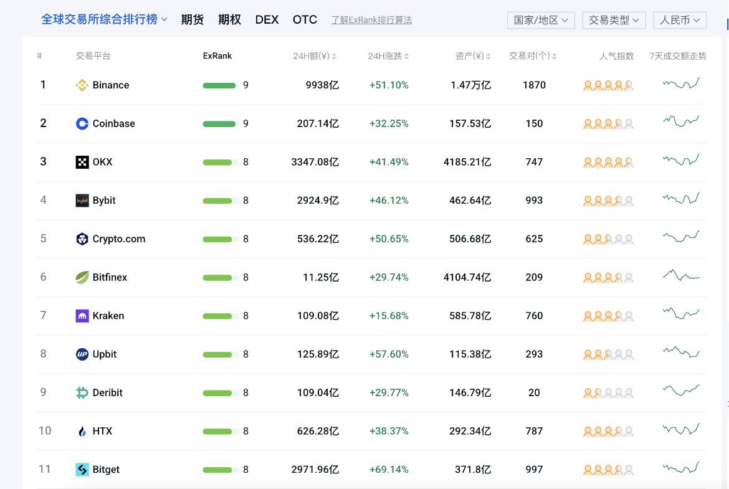
Task: Click Upbit's 24H change +57.60%
Action: [389, 354]
